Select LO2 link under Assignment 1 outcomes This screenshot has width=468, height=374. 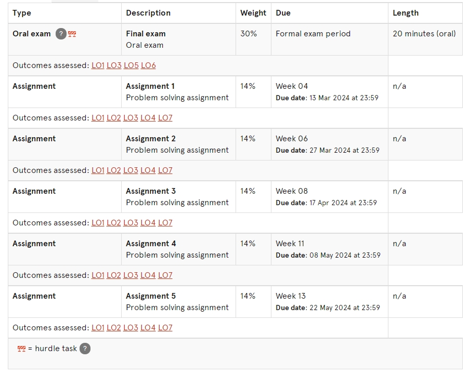click(114, 118)
